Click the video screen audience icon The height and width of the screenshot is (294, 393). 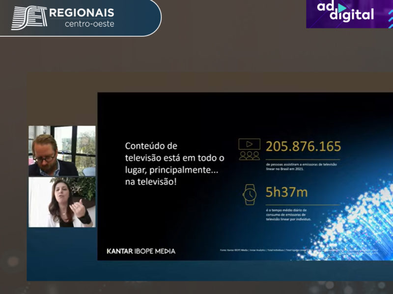pyautogui.click(x=249, y=149)
